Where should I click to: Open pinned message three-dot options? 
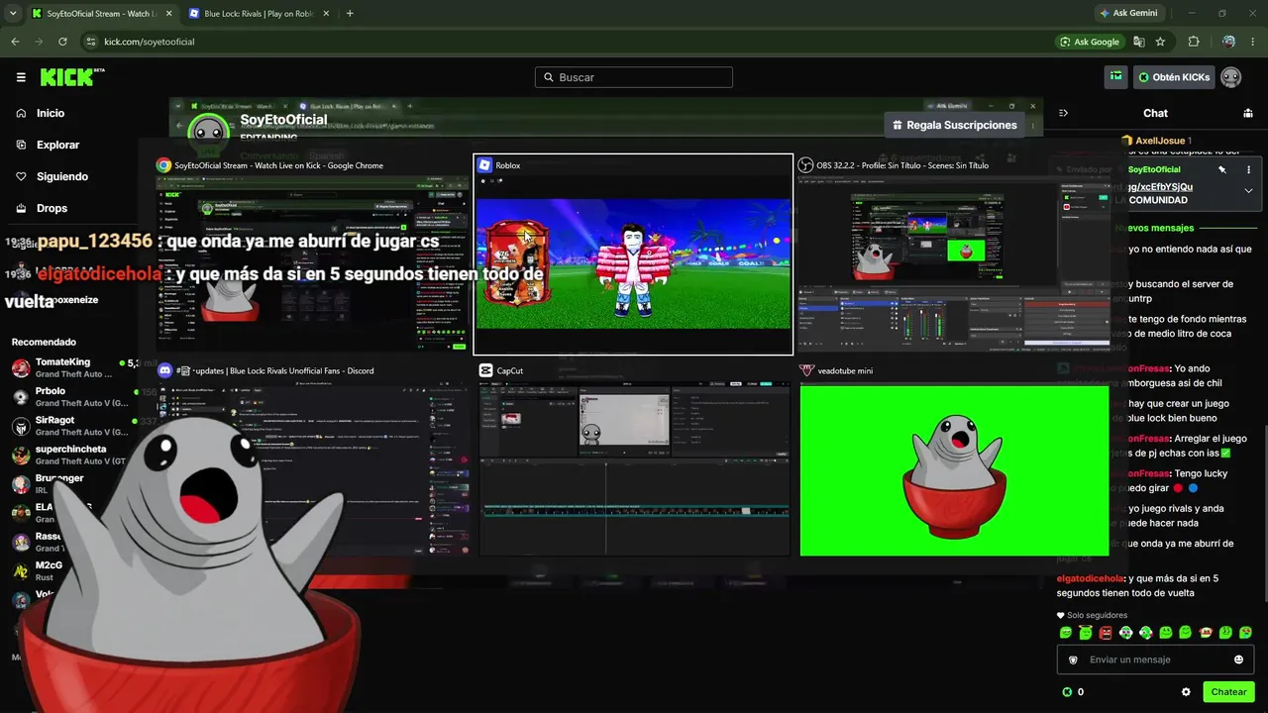tap(1248, 169)
